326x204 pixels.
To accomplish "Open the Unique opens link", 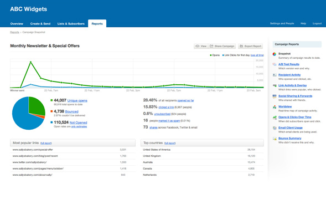I will pos(77,100).
